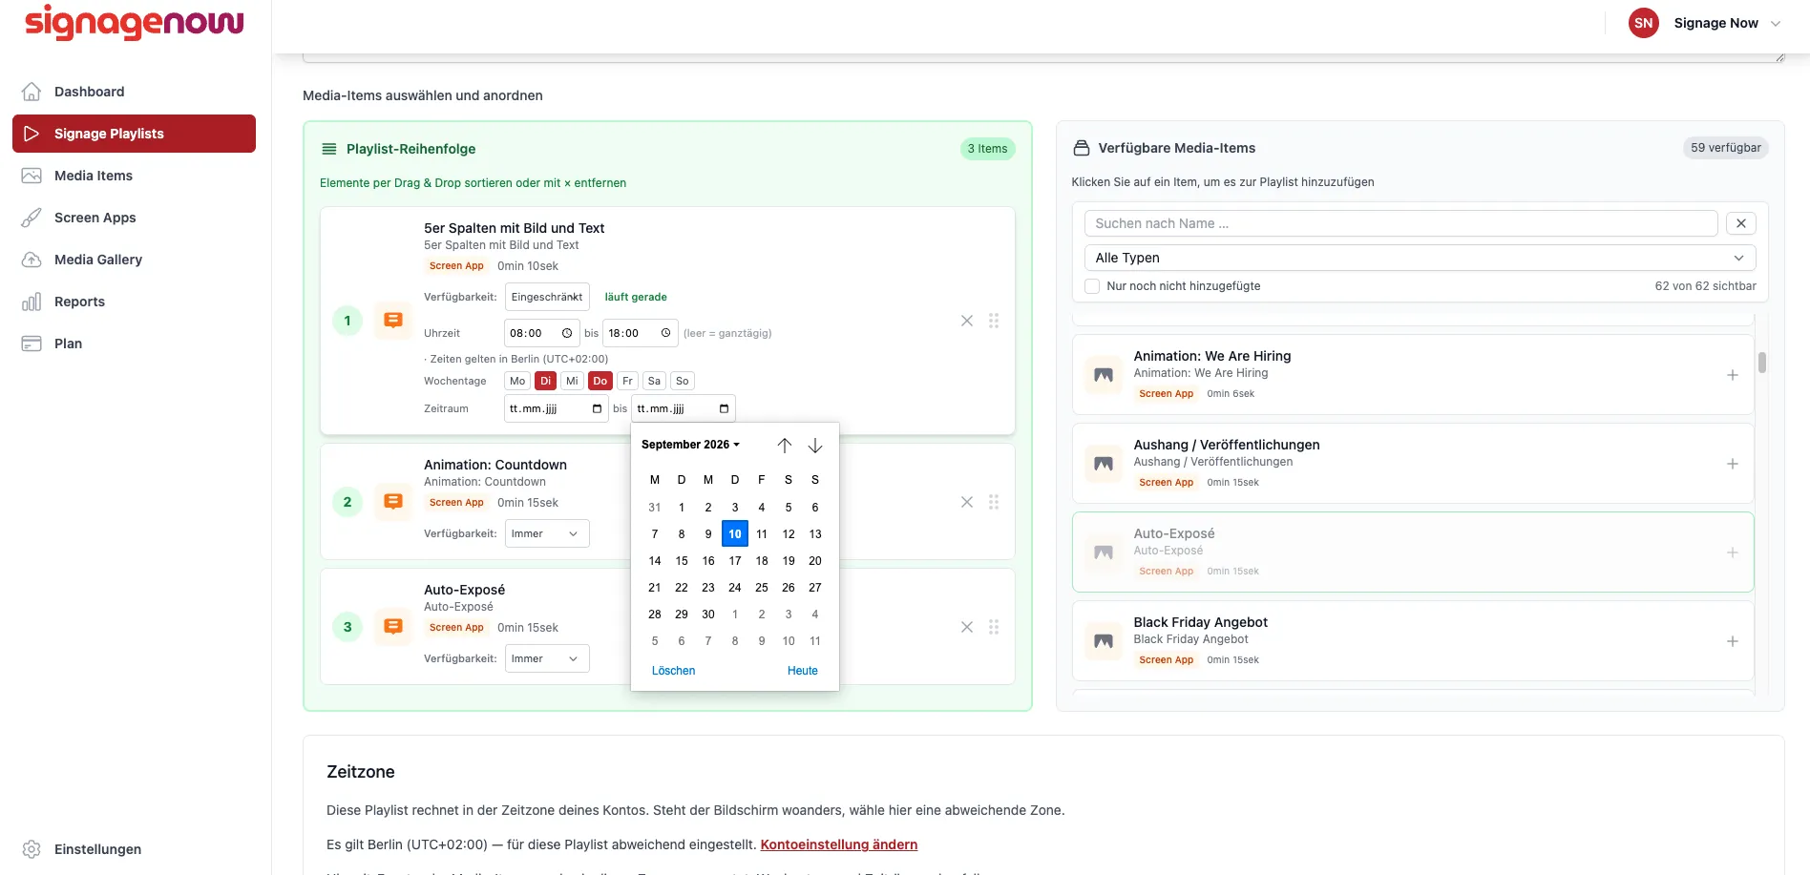This screenshot has height=875, width=1810.
Task: Open the Verfügbarkeit dropdown for Auto-Exposé
Action: [x=547, y=658]
